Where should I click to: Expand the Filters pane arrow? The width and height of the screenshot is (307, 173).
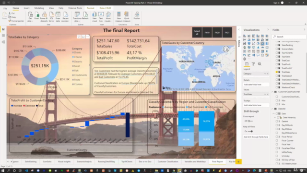pos(239,30)
